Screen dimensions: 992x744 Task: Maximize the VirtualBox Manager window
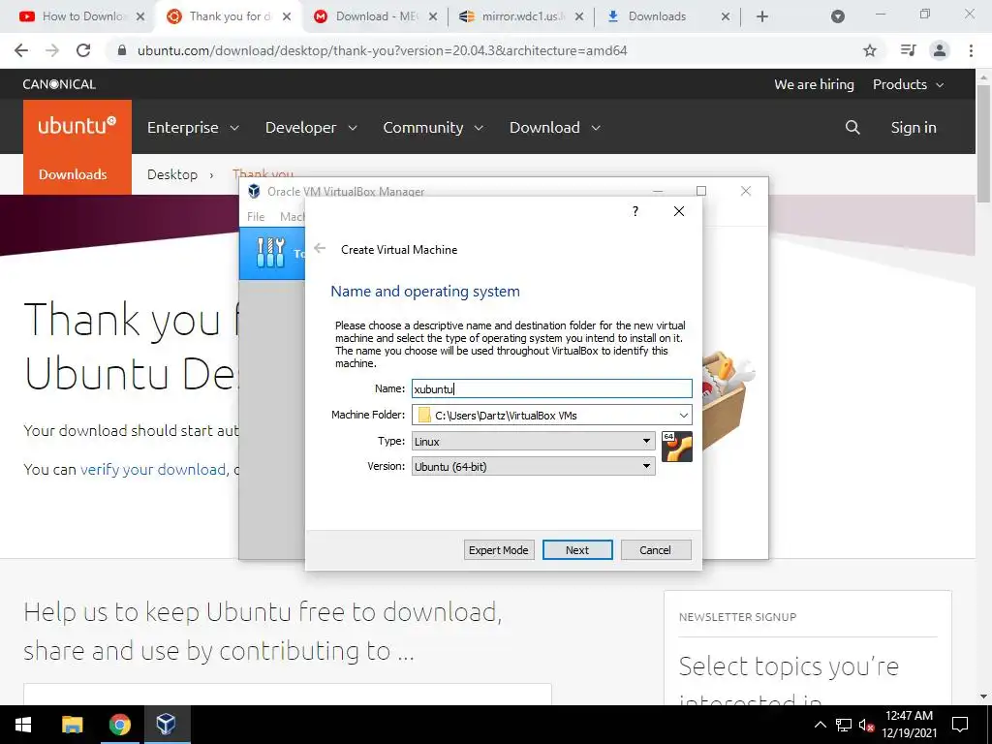pyautogui.click(x=701, y=191)
